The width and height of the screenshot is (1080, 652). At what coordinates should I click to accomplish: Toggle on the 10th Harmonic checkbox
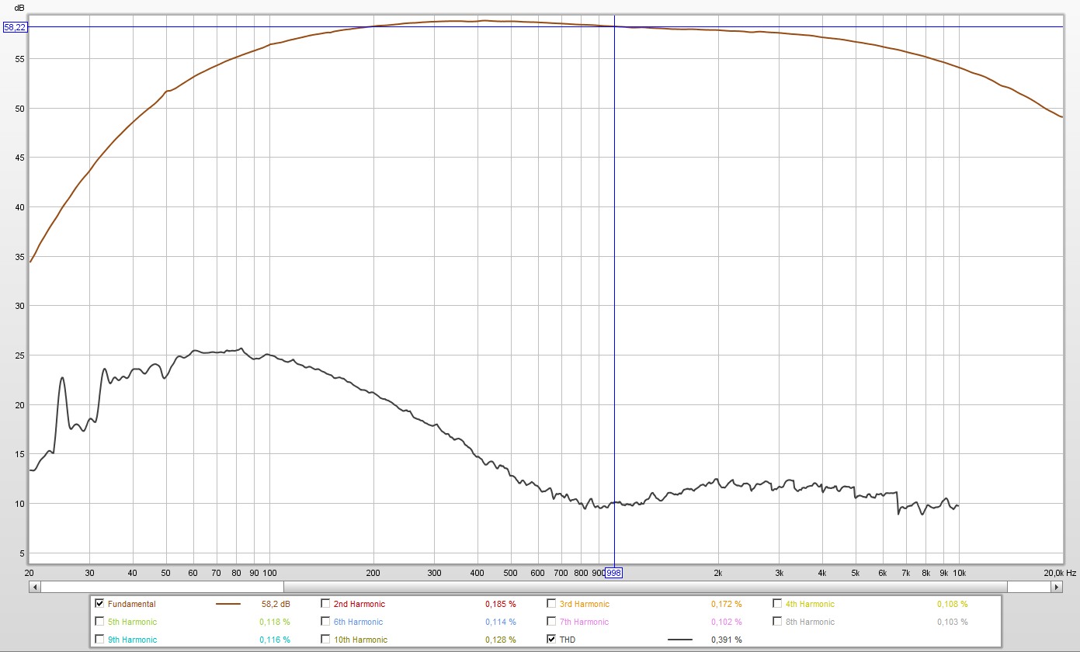coord(325,640)
